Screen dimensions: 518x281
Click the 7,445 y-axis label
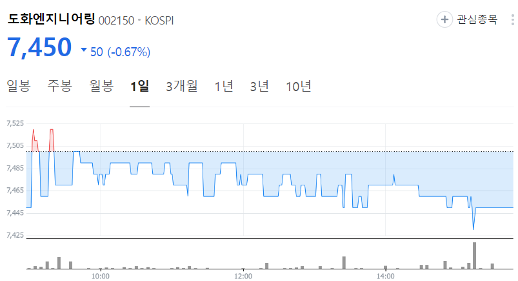(x=15, y=213)
